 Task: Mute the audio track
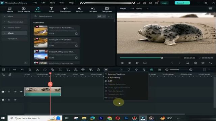[x=15, y=100]
